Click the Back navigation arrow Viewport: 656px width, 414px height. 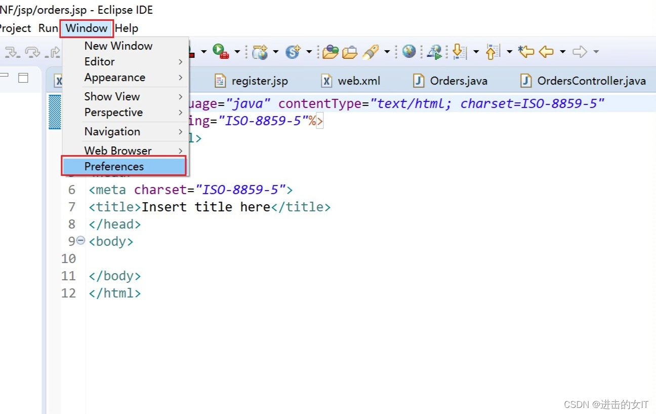coord(546,52)
